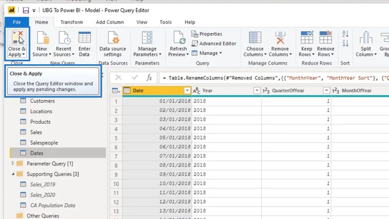Click Keep Rows icon
Viewport: 389px width, 219px height.
pos(307,38)
